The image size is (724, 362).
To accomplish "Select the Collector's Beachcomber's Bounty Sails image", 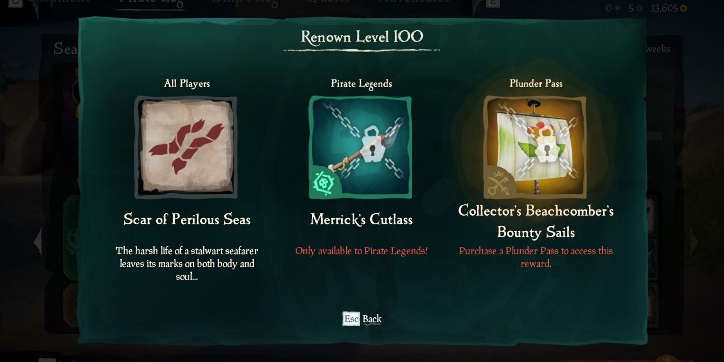I will pos(535,147).
